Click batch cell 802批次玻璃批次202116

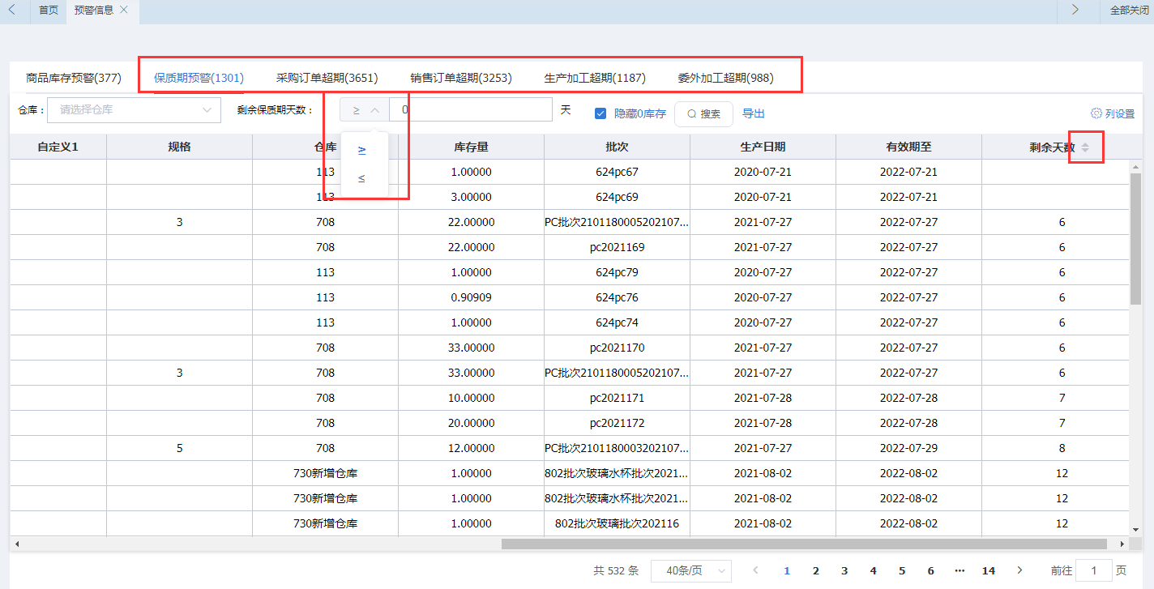tap(617, 523)
